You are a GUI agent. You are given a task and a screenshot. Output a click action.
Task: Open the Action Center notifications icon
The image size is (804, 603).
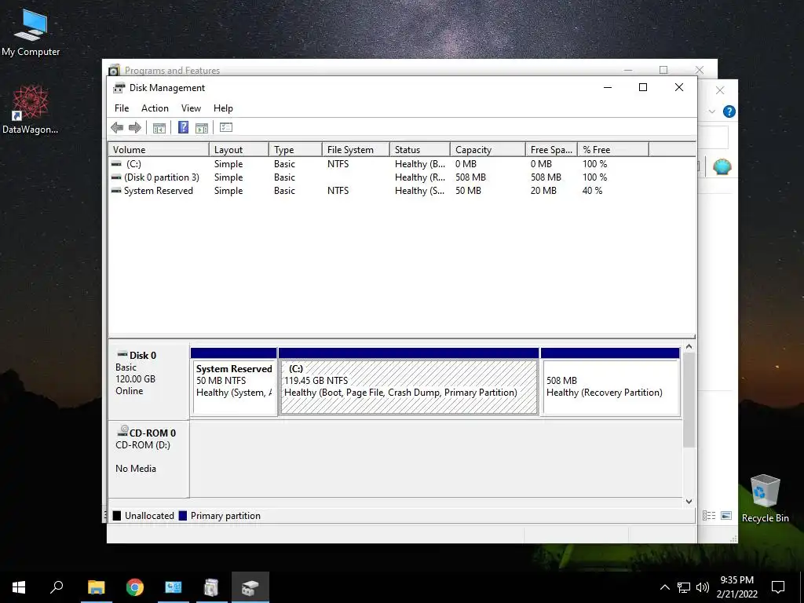(778, 587)
